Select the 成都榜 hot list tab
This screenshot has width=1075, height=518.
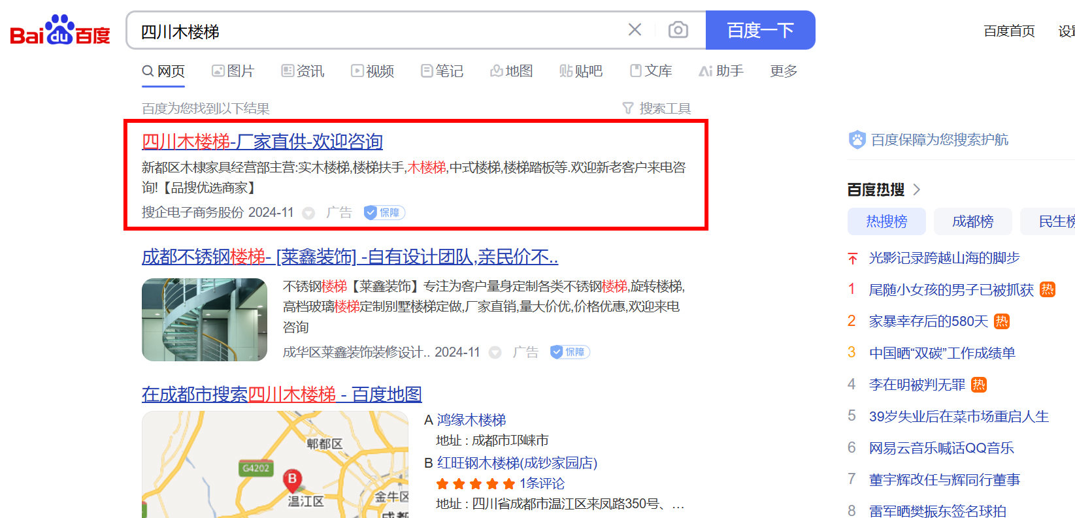click(x=972, y=221)
